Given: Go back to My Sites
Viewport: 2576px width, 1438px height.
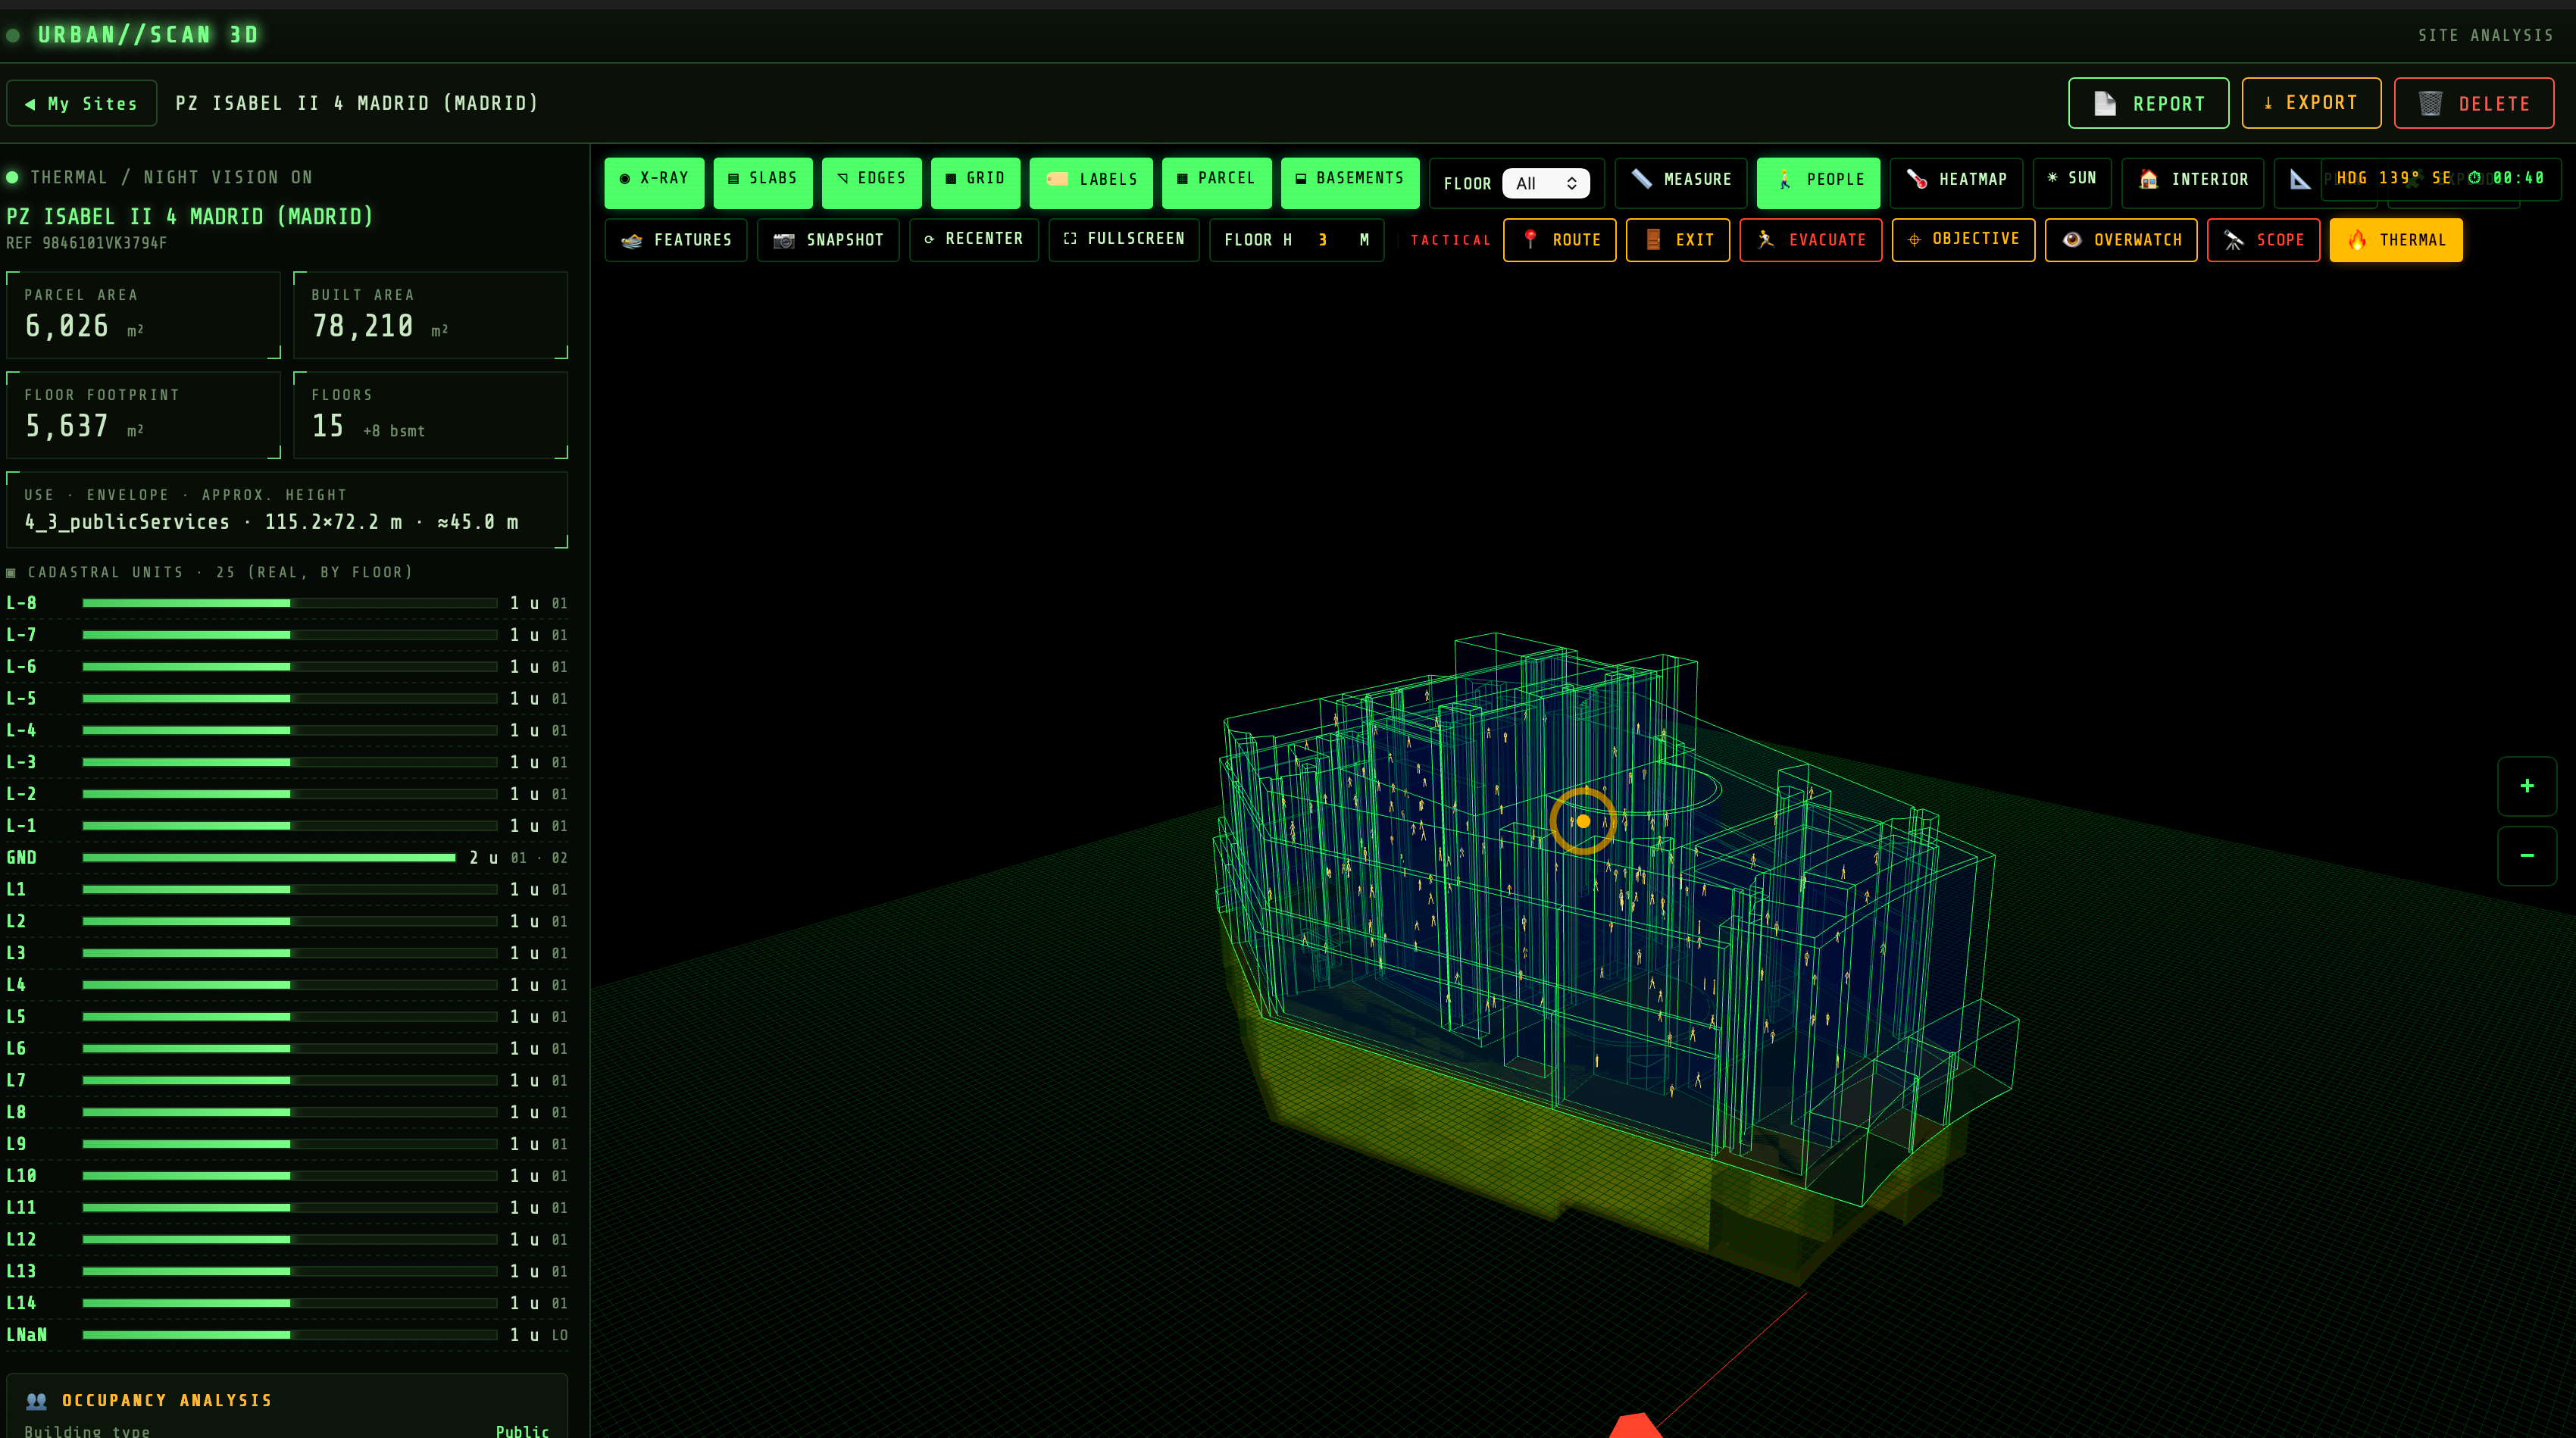Looking at the screenshot, I should tap(82, 103).
